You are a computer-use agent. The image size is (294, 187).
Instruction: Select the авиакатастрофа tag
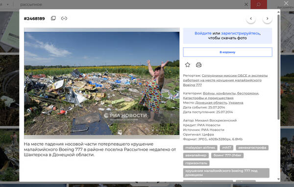coord(252,148)
